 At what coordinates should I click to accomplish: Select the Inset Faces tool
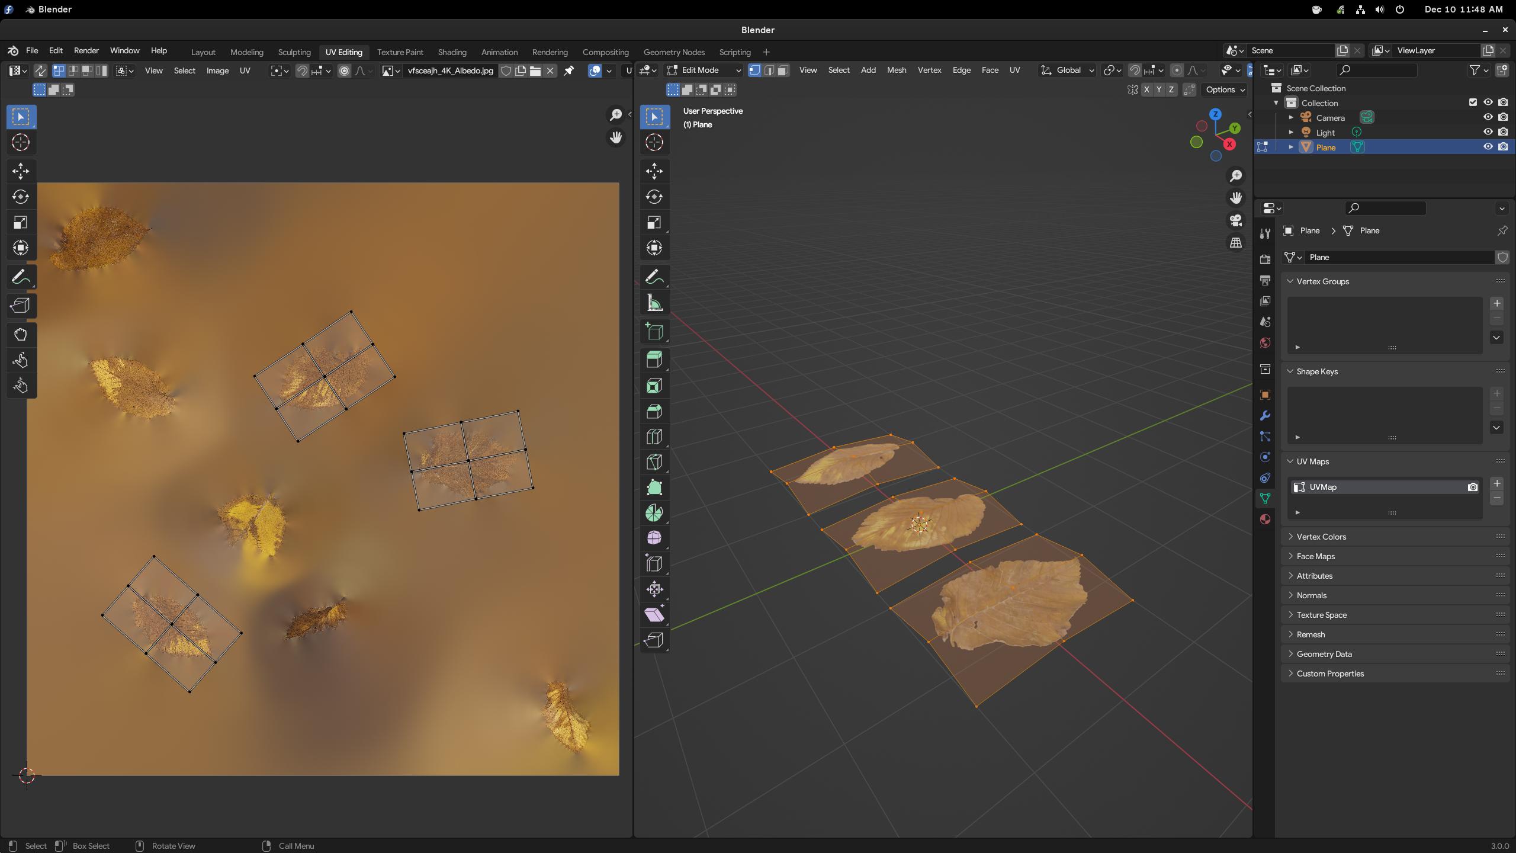[x=654, y=386]
